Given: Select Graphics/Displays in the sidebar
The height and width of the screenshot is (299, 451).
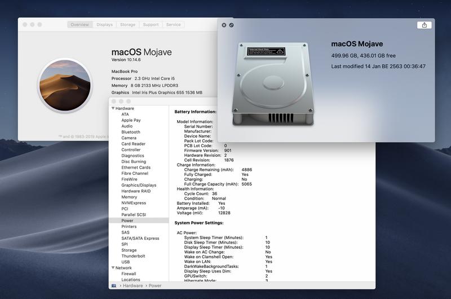Looking at the screenshot, I should tap(139, 185).
